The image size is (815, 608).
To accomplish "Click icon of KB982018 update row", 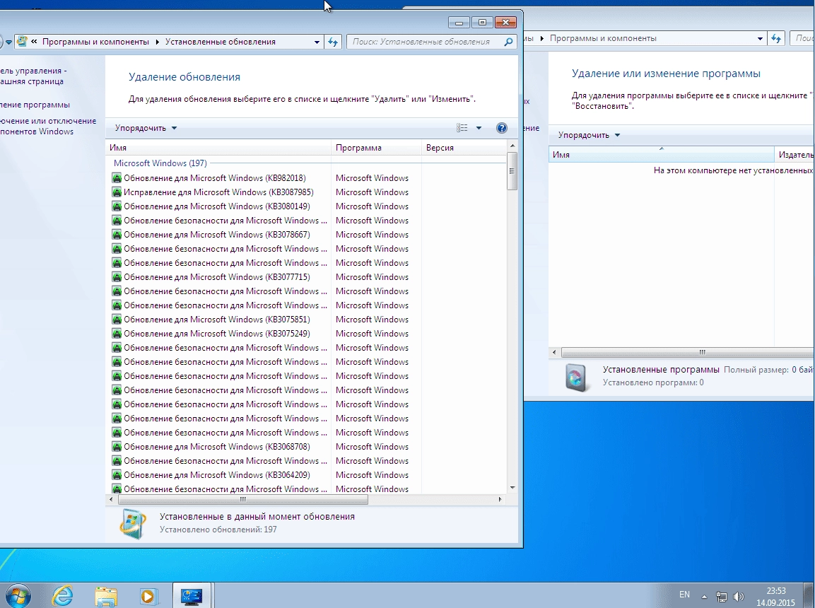I will (117, 177).
